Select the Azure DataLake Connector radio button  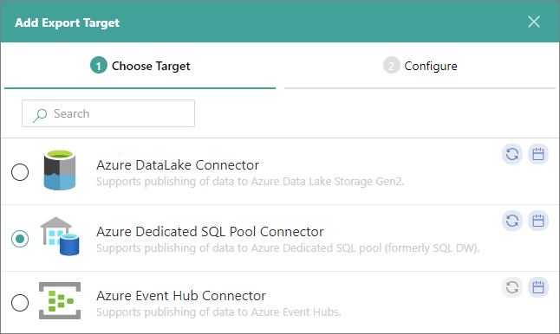tap(20, 172)
